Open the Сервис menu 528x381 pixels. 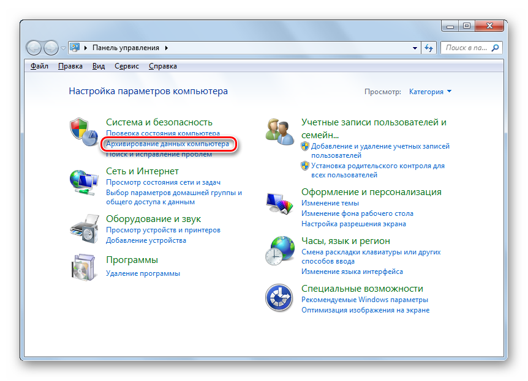coord(126,66)
